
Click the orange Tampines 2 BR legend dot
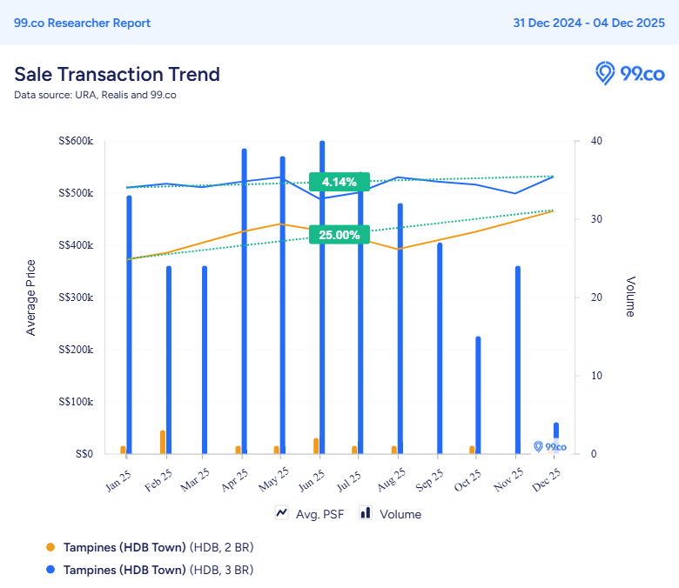(x=50, y=547)
